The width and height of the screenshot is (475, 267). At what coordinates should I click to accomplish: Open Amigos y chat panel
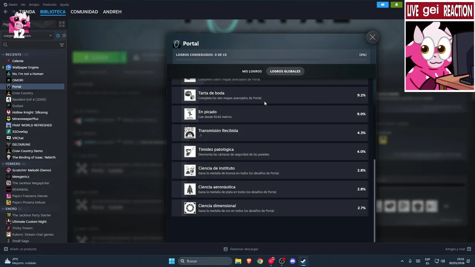(x=458, y=249)
